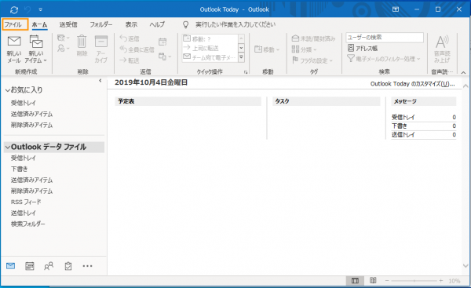Open the 新しいアイテム dropdown
The width and height of the screenshot is (471, 288).
36,49
